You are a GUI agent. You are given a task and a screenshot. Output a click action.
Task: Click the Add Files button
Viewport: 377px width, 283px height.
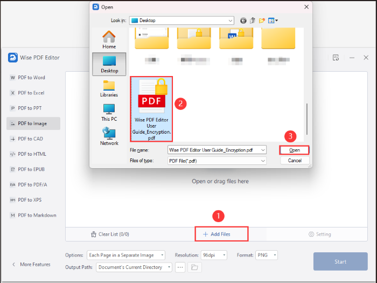pos(217,234)
